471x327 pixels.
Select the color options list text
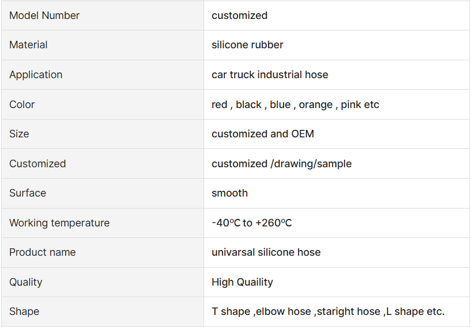click(295, 105)
